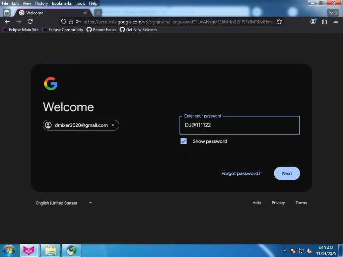Screen dimensions: 343x257
Task: Open the list all tabs dropdown
Action: tap(333, 13)
